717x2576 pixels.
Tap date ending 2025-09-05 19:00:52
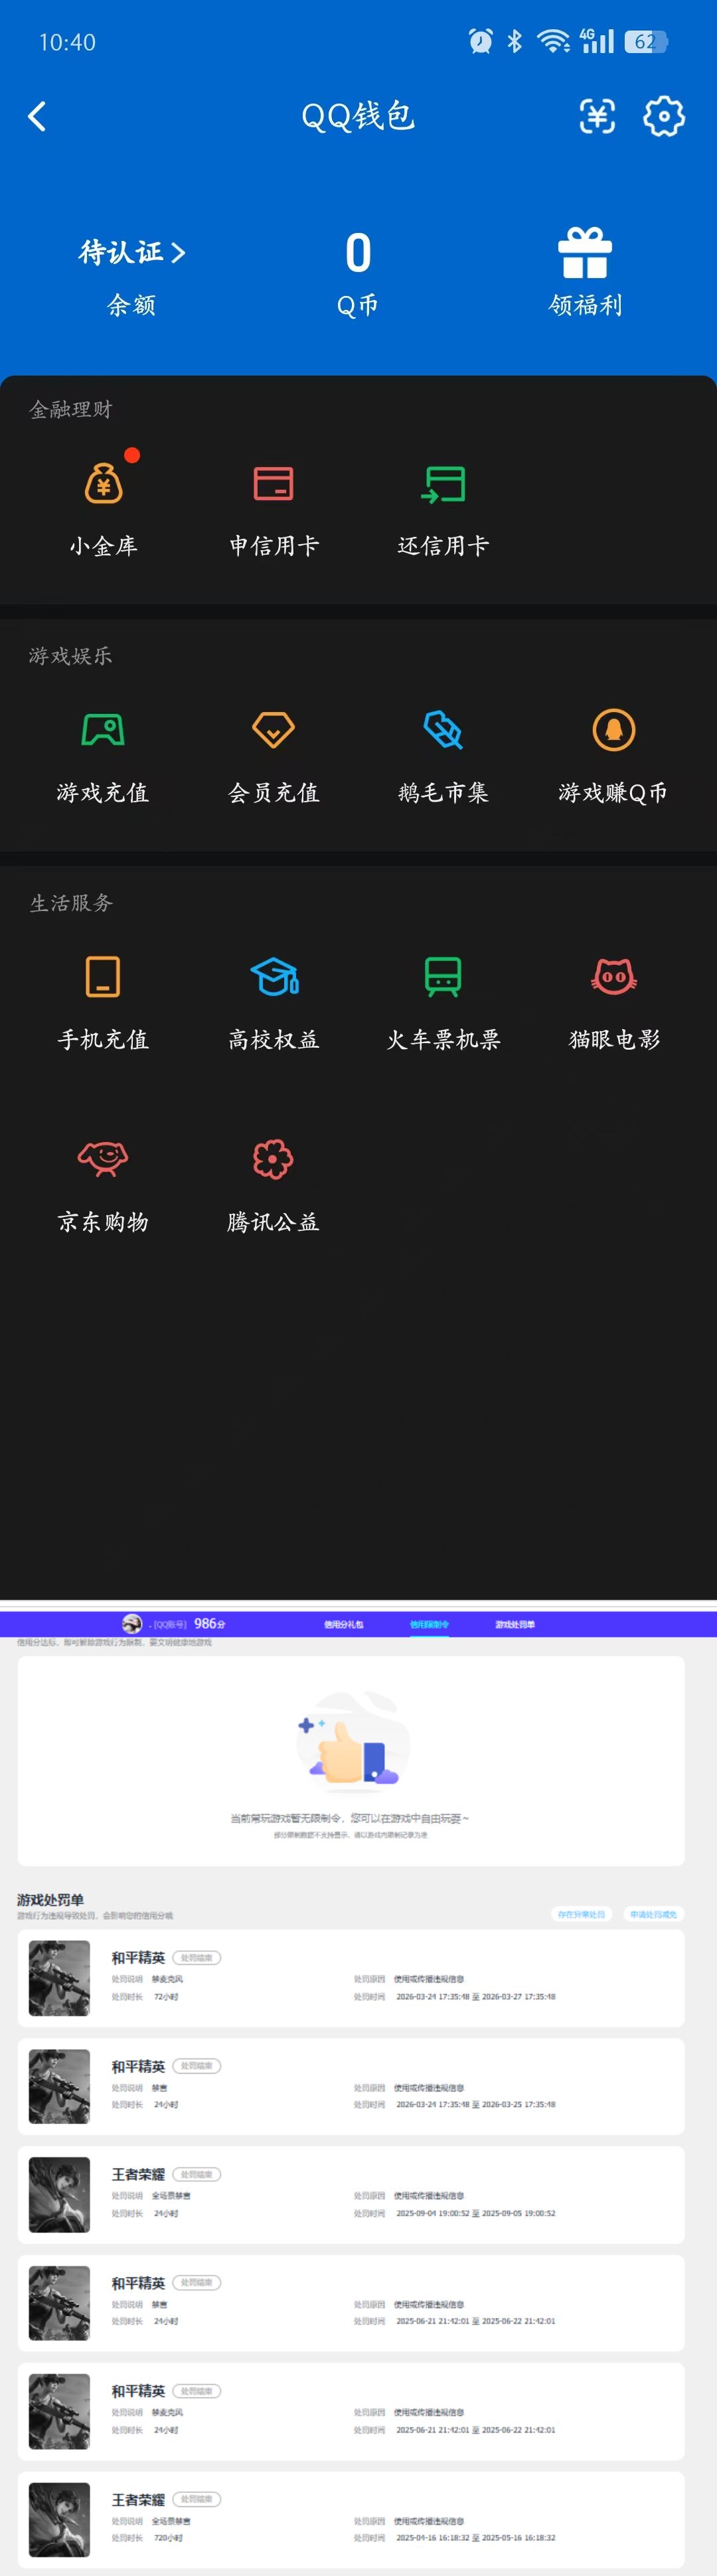476,2213
